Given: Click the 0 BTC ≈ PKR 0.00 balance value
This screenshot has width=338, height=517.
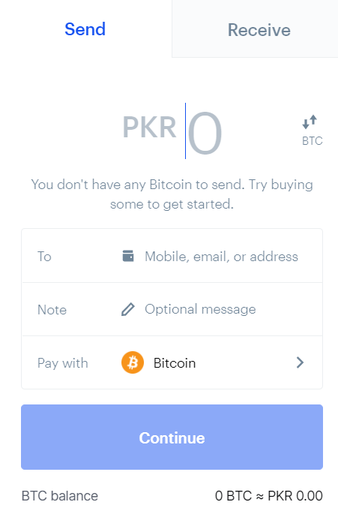Looking at the screenshot, I should (x=269, y=496).
